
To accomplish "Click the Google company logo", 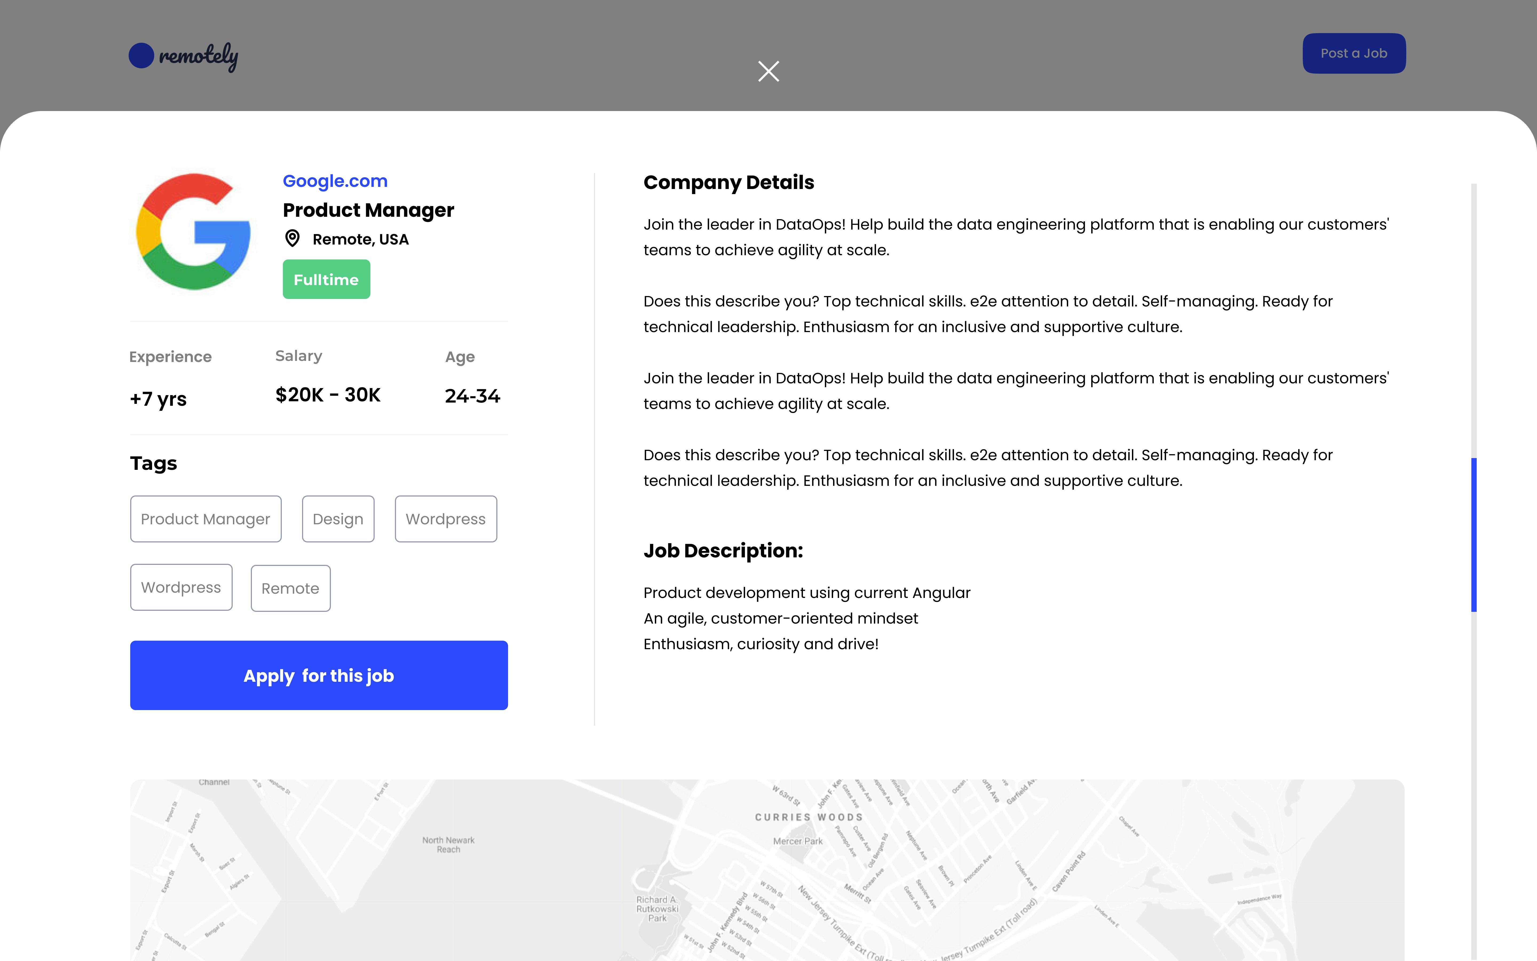I will click(x=193, y=231).
